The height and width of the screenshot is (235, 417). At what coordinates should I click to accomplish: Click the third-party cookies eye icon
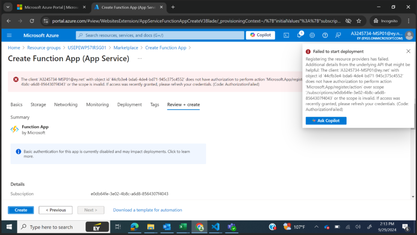click(x=348, y=21)
